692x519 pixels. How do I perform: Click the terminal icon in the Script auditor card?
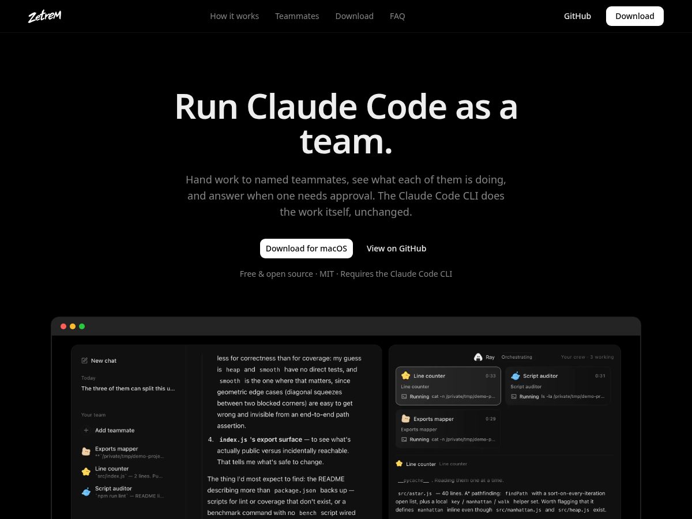[514, 397]
